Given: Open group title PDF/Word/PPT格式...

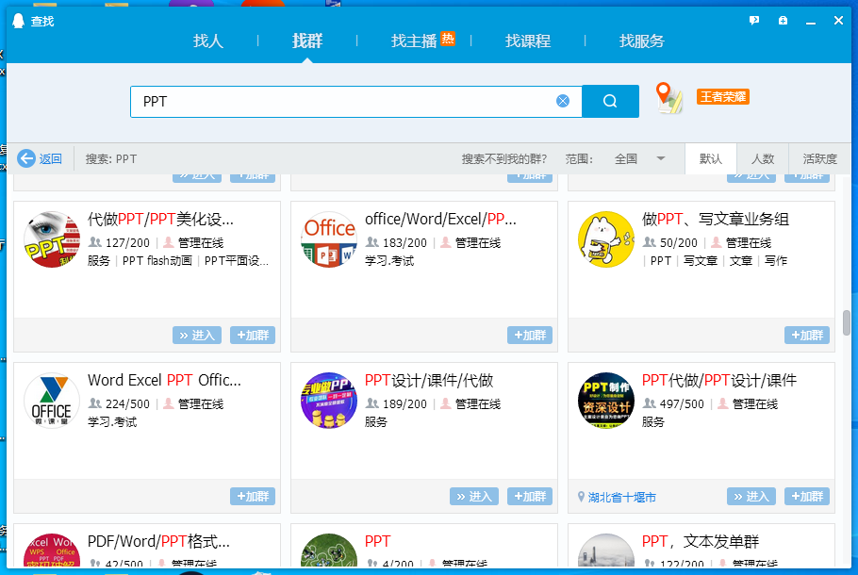Looking at the screenshot, I should click(x=158, y=542).
